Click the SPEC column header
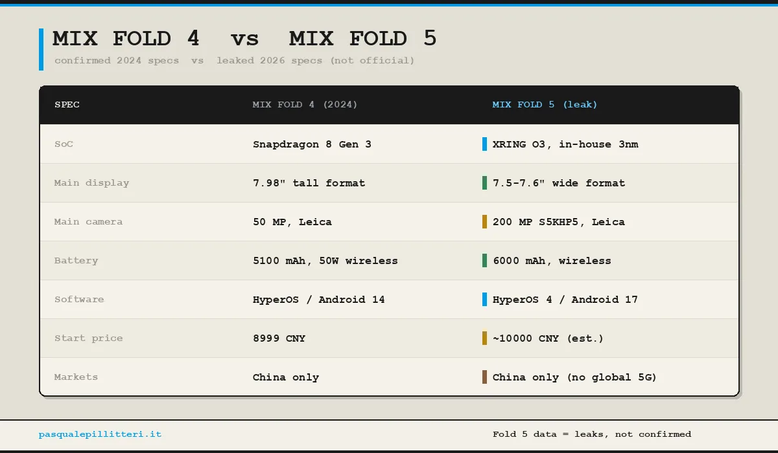 (x=67, y=104)
